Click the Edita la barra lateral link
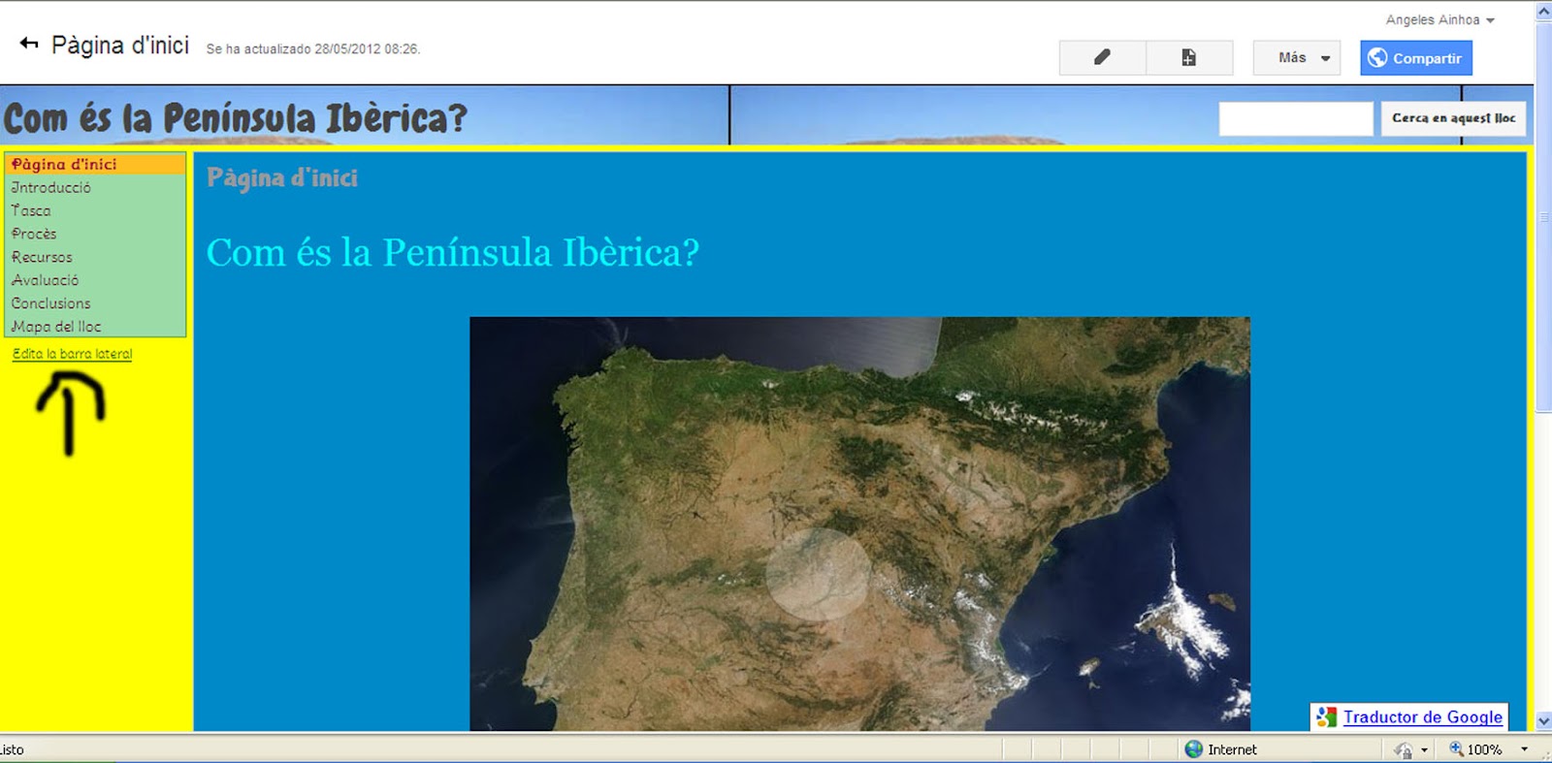Image resolution: width=1552 pixels, height=763 pixels. pos(72,354)
